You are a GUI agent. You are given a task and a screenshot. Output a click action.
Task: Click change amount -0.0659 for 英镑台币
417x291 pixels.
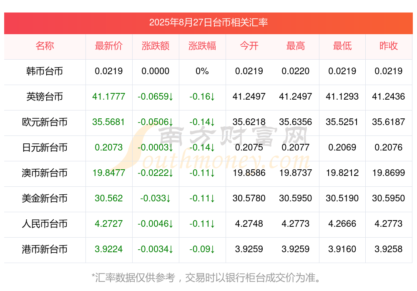[155, 97]
